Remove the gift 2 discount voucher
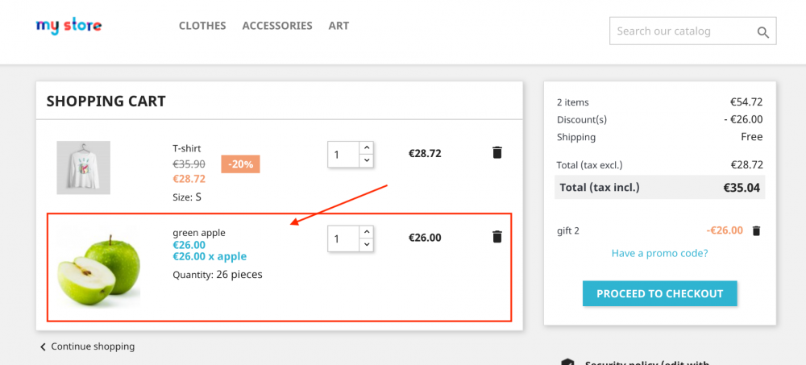Image resolution: width=806 pixels, height=365 pixels. 756,230
